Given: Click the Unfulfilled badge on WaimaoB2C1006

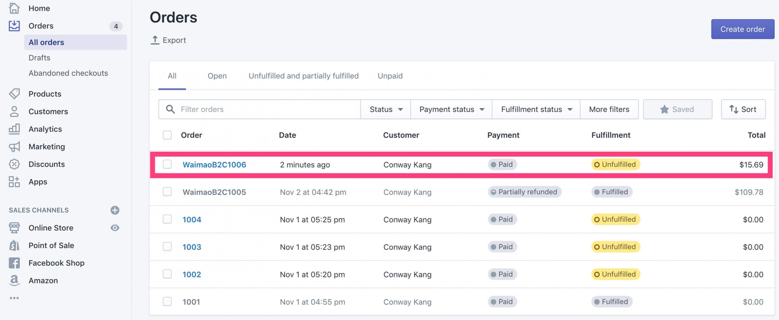Looking at the screenshot, I should [x=616, y=164].
